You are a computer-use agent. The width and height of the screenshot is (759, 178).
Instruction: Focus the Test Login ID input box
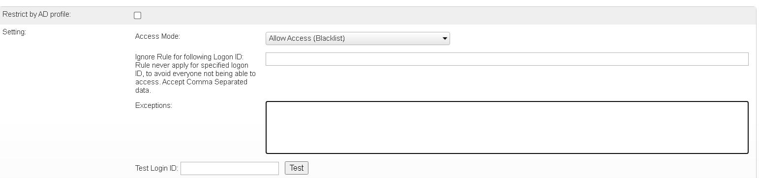click(x=230, y=168)
